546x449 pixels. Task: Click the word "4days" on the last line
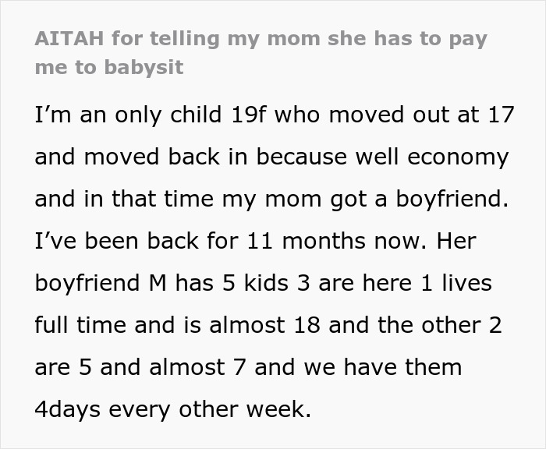pos(68,410)
